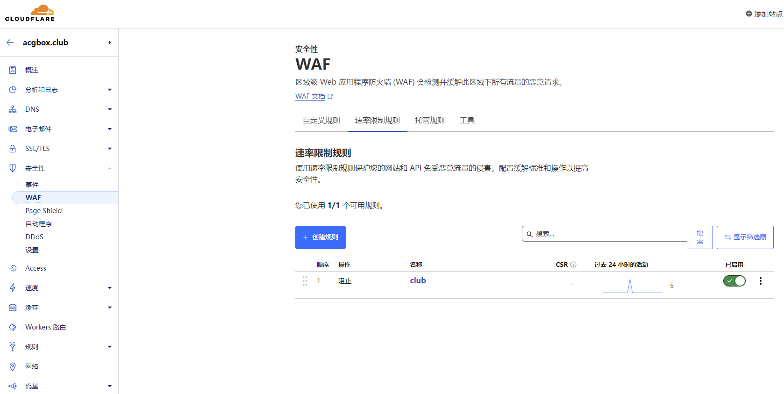Collapse the 安全性 section arrow
Image resolution: width=784 pixels, height=394 pixels.
[110, 168]
